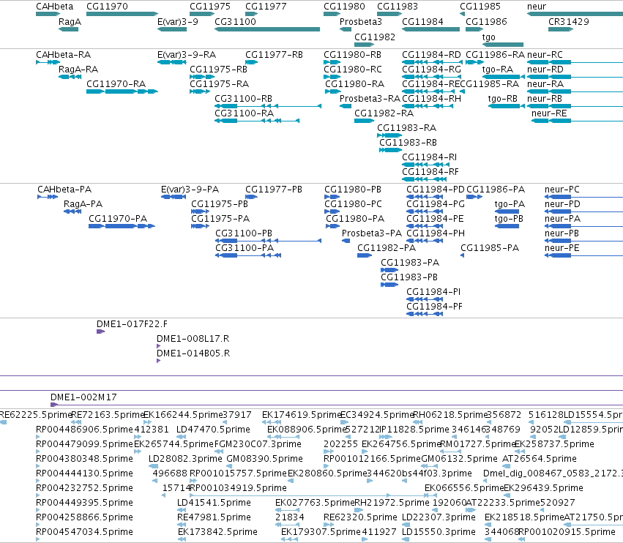
Task: Open EST LD28082.3prime
Action: pos(153,466)
